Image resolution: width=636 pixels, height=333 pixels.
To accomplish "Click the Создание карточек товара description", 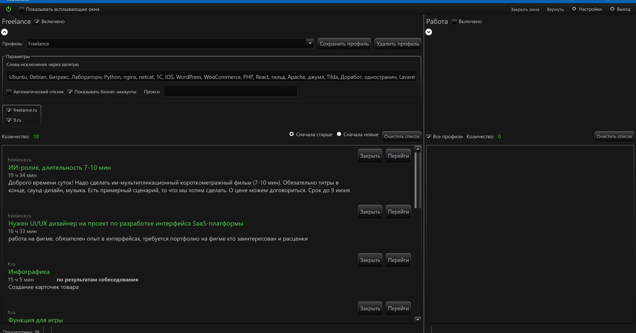I will click(x=43, y=287).
